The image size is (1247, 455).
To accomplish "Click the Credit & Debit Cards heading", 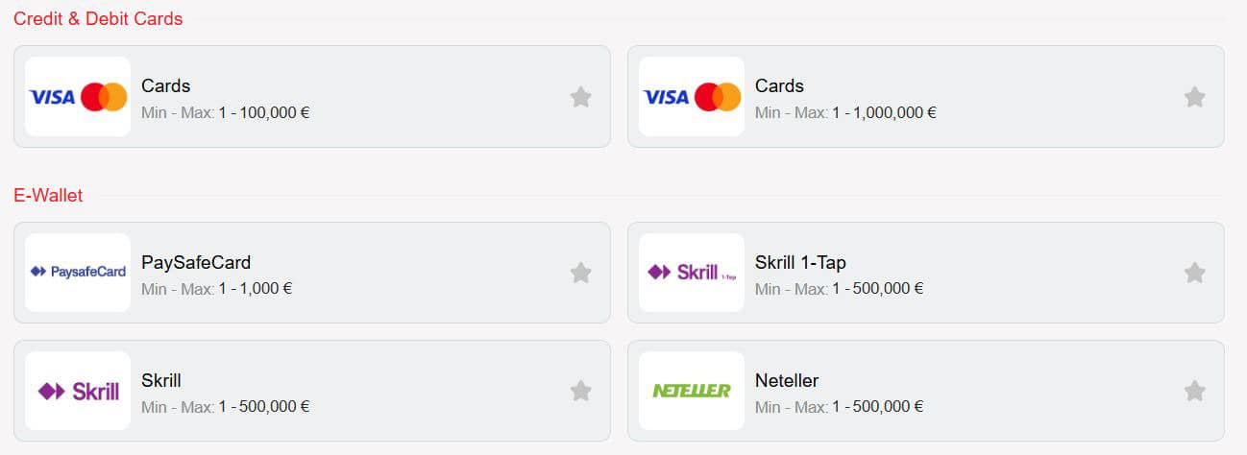I will 98,18.
